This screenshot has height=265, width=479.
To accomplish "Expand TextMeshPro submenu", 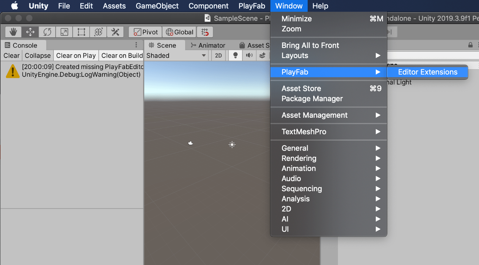I will pos(329,131).
